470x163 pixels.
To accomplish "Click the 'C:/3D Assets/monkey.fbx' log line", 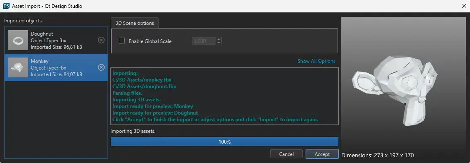I will click(142, 80).
